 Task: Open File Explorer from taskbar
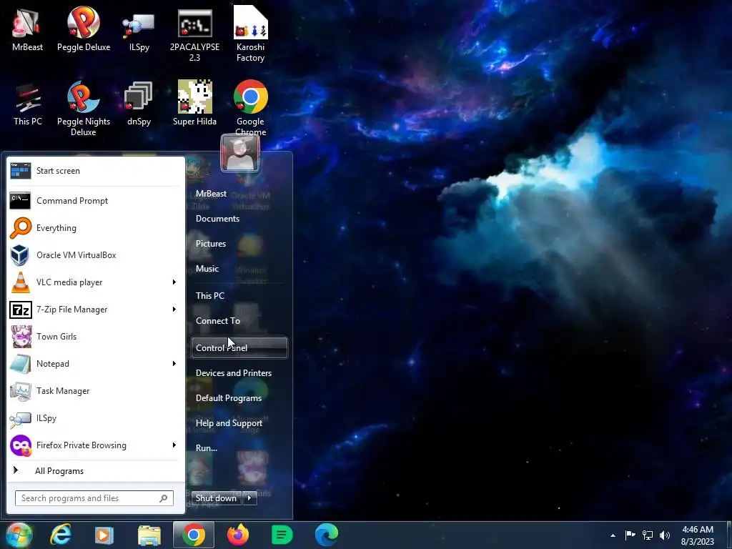pos(149,535)
